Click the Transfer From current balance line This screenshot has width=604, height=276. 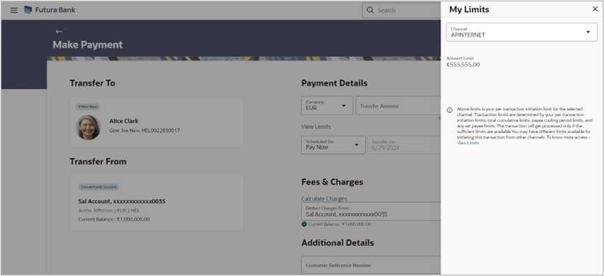pos(114,220)
